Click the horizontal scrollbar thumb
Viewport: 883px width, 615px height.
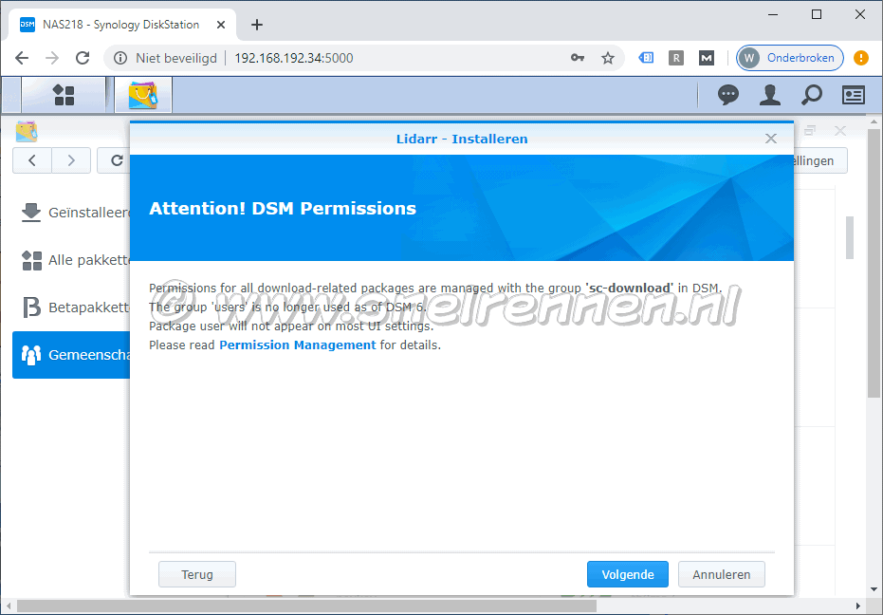(x=305, y=606)
